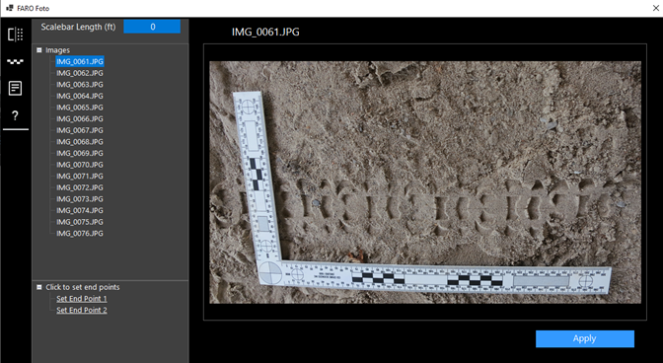Screen dimensions: 663x363
Task: Click Set End Point 2 link
Action: coord(82,310)
